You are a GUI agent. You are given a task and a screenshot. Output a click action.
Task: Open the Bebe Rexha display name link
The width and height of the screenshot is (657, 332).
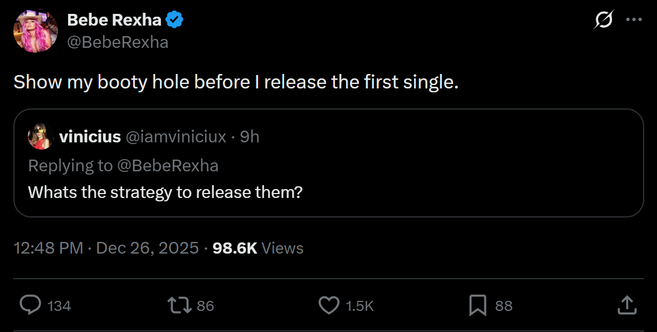[114, 21]
